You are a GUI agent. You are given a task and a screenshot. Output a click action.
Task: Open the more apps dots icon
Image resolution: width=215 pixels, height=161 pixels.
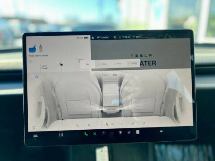(112, 133)
